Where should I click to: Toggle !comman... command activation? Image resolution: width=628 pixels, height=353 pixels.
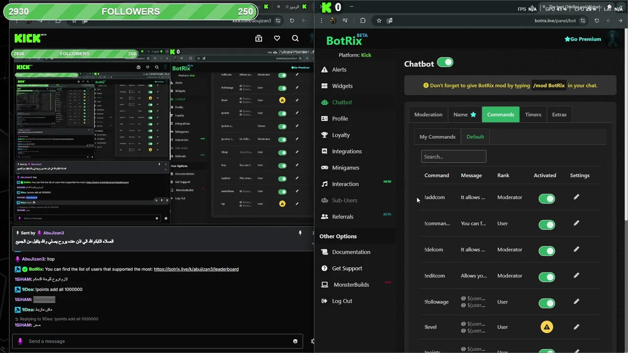pos(547,225)
